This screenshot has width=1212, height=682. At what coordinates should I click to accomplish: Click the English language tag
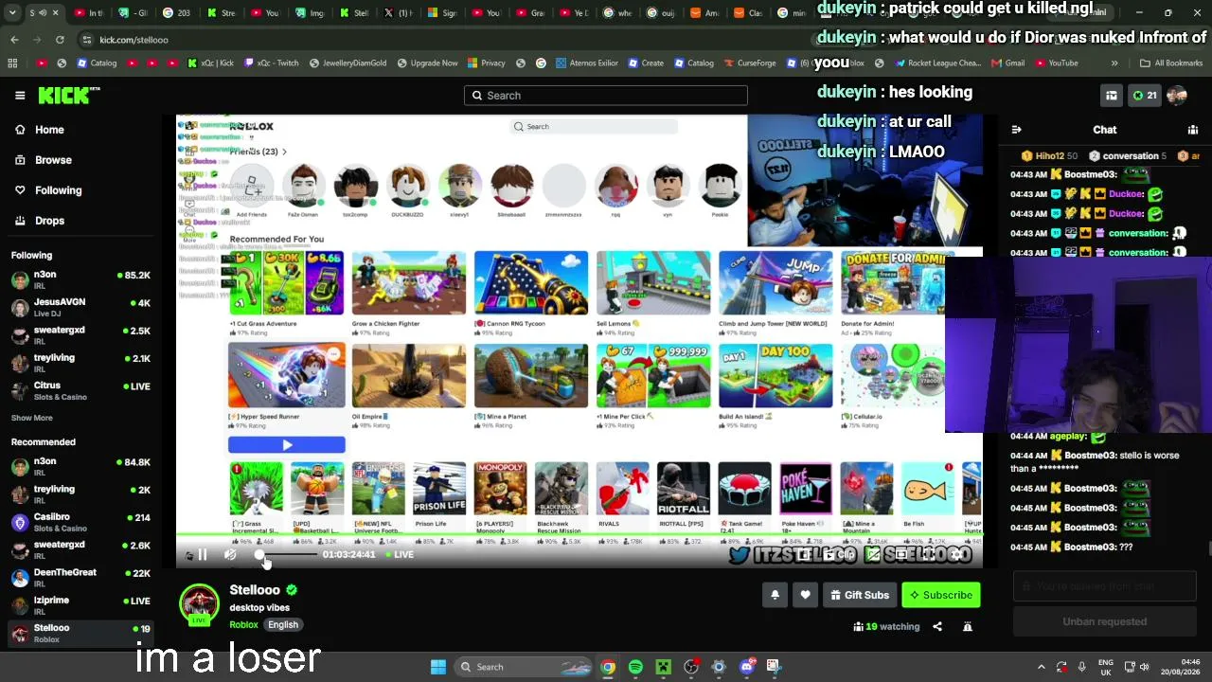[x=282, y=625]
